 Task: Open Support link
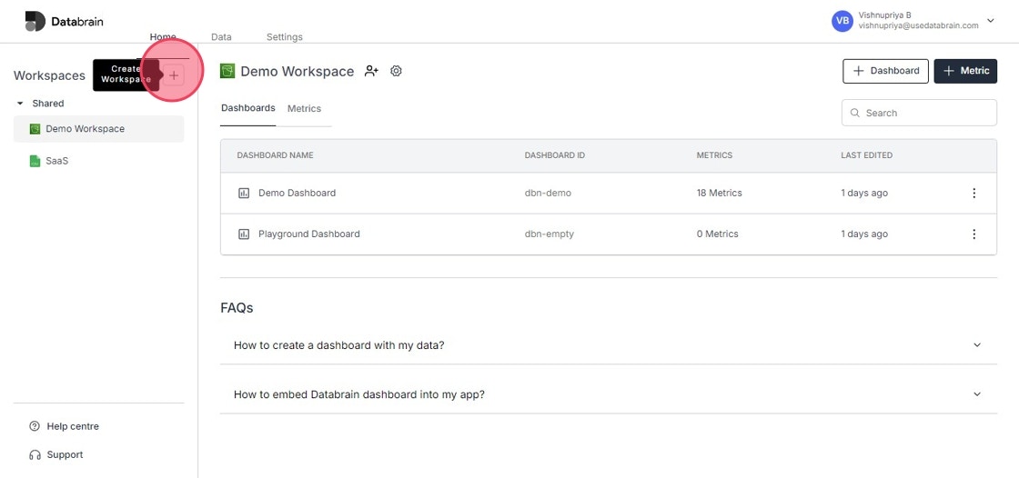(x=65, y=455)
